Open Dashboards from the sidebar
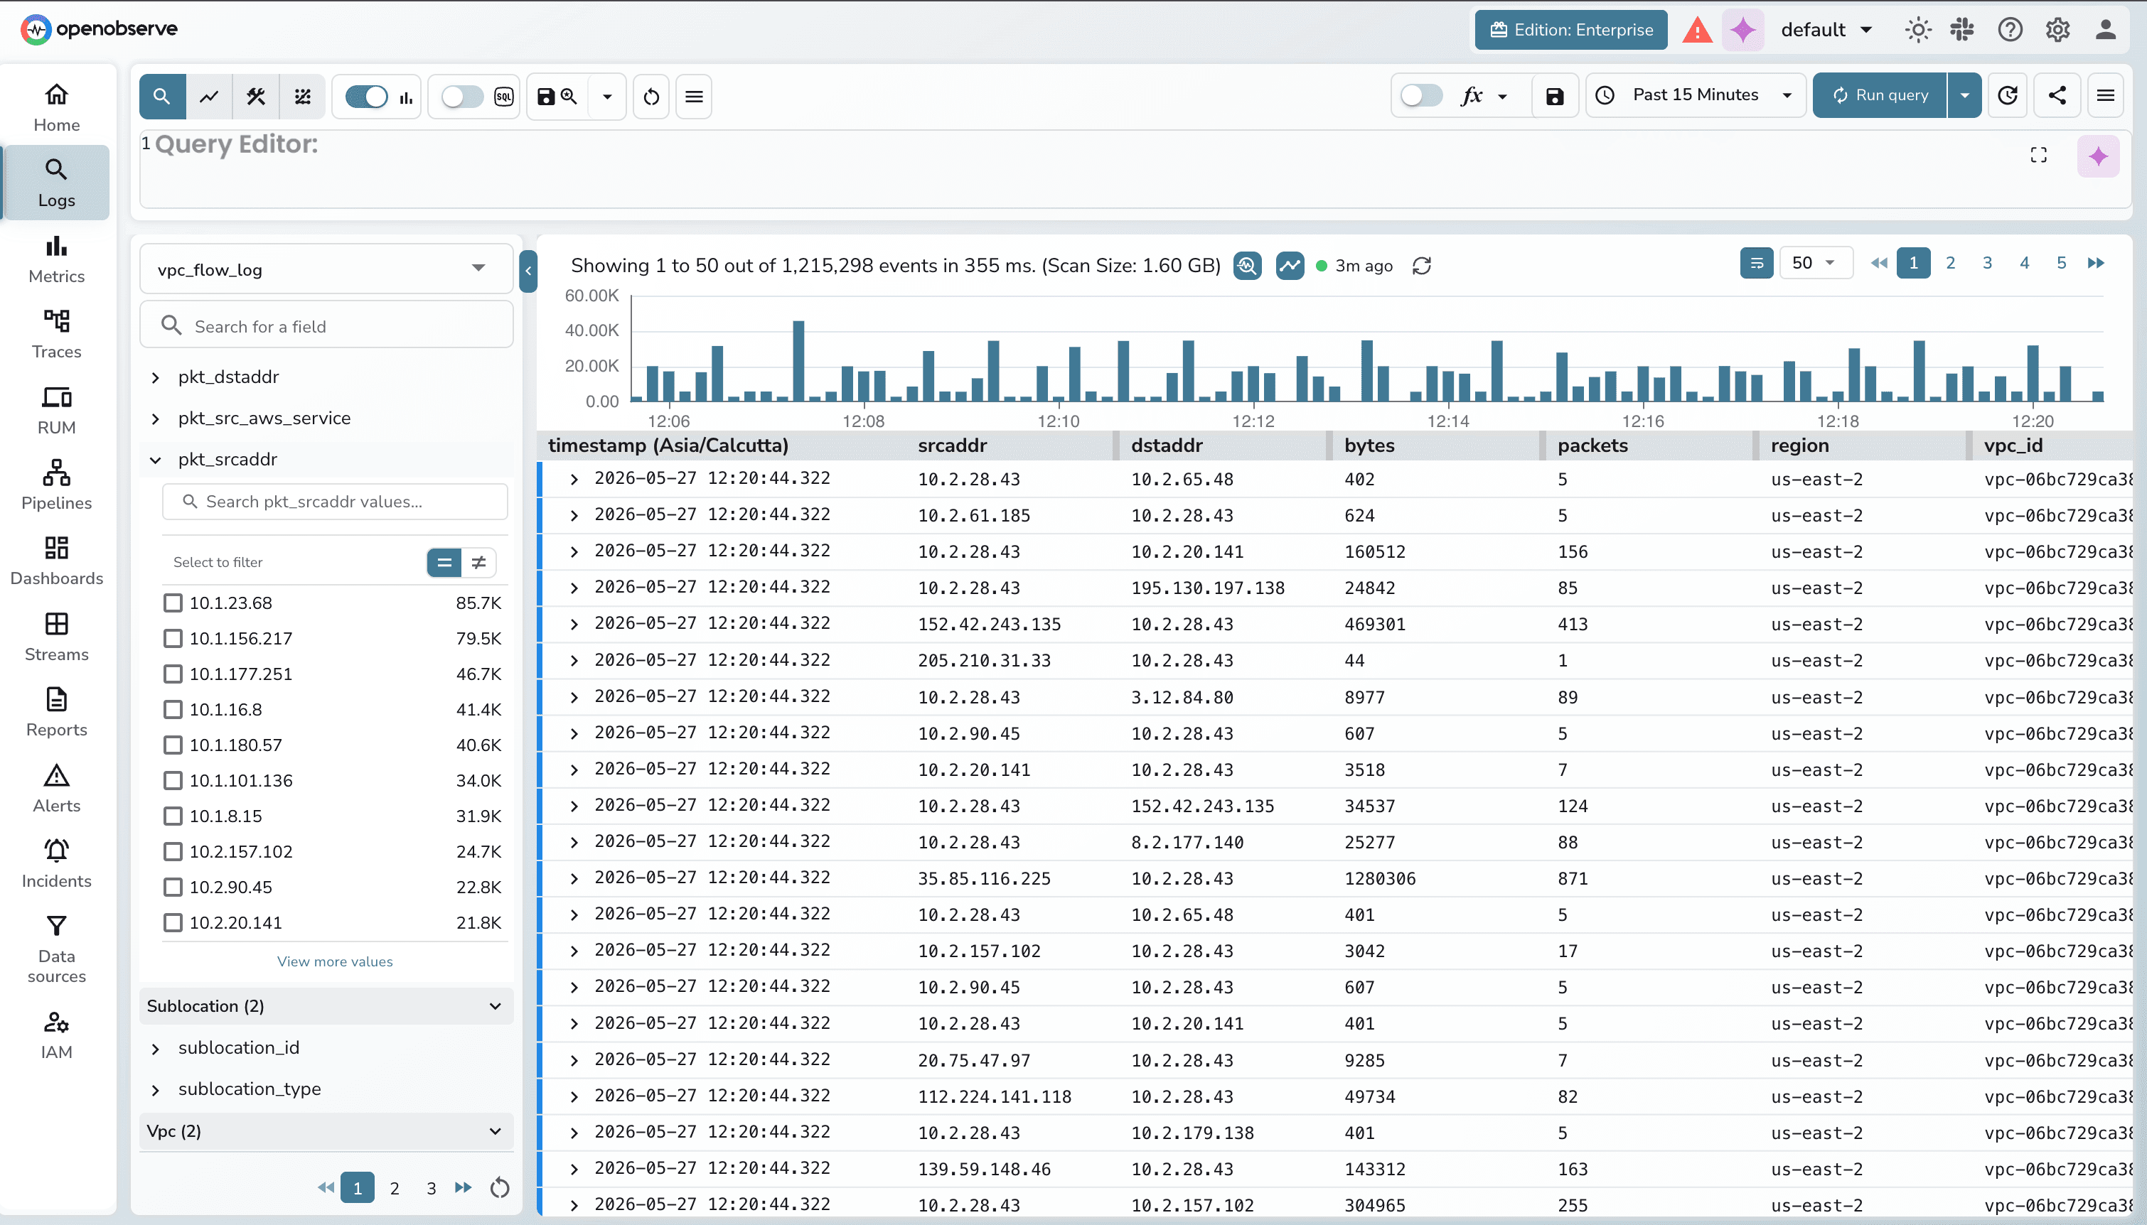The width and height of the screenshot is (2147, 1225). (56, 561)
